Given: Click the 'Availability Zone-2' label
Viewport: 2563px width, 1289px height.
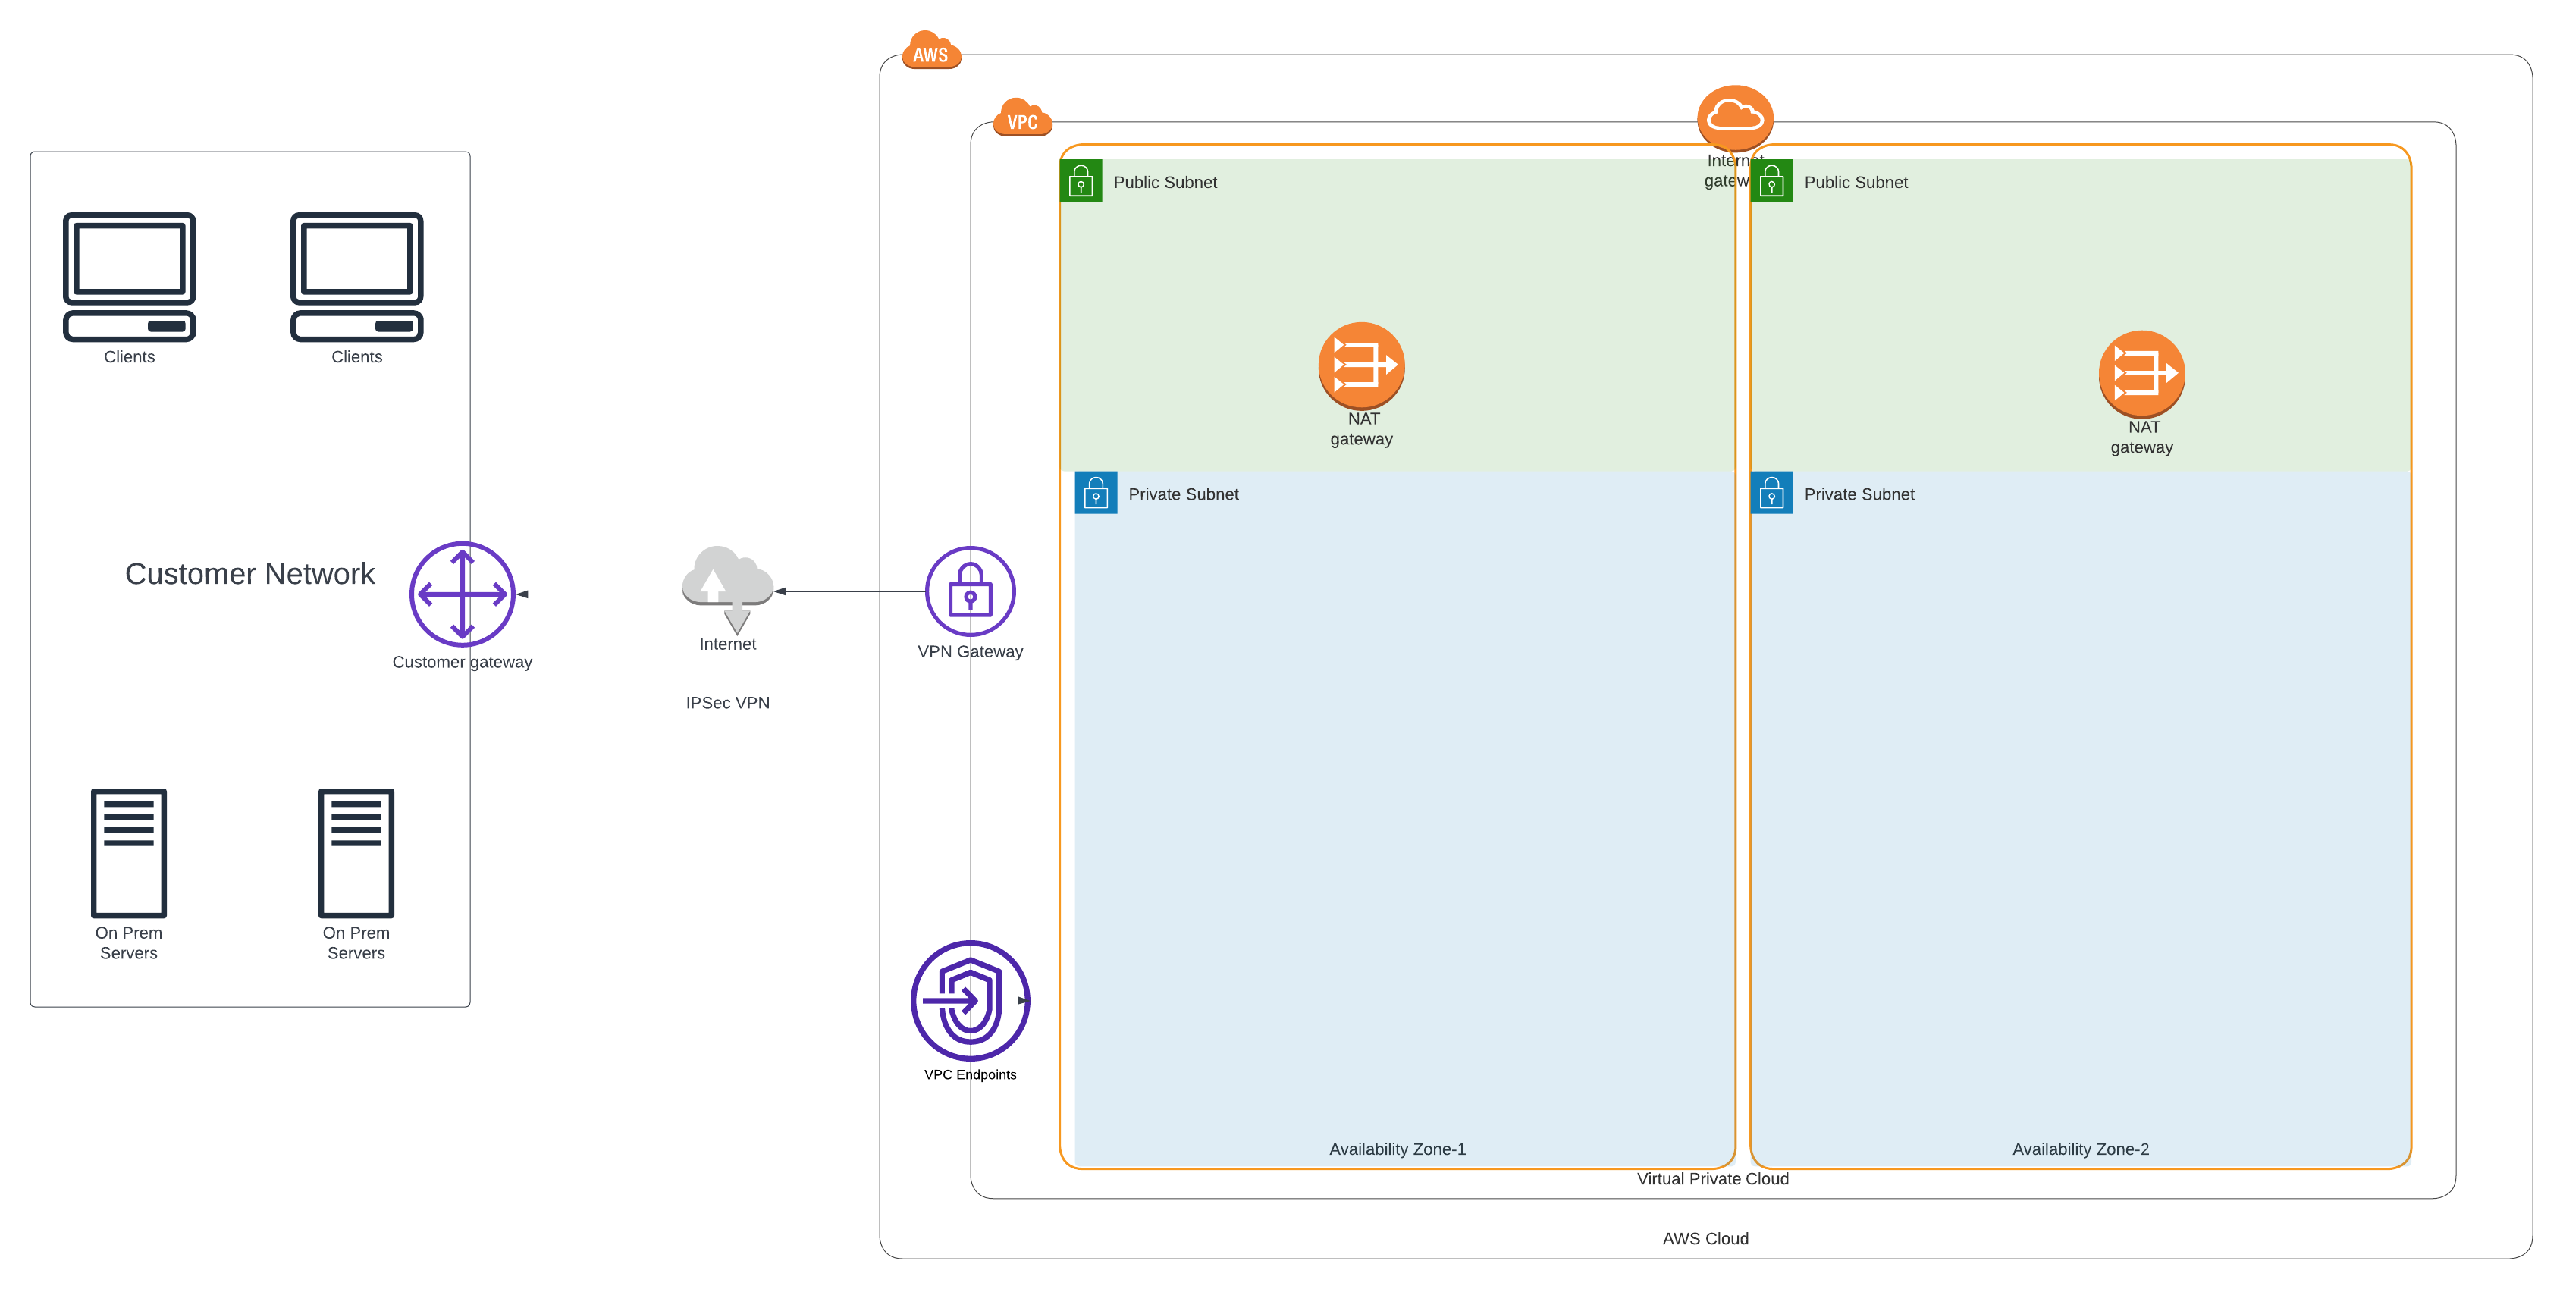Looking at the screenshot, I should pyautogui.click(x=2081, y=1149).
